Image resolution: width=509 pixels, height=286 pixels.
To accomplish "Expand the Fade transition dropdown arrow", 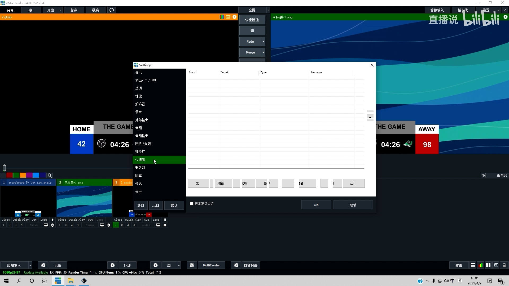I will click(x=263, y=42).
